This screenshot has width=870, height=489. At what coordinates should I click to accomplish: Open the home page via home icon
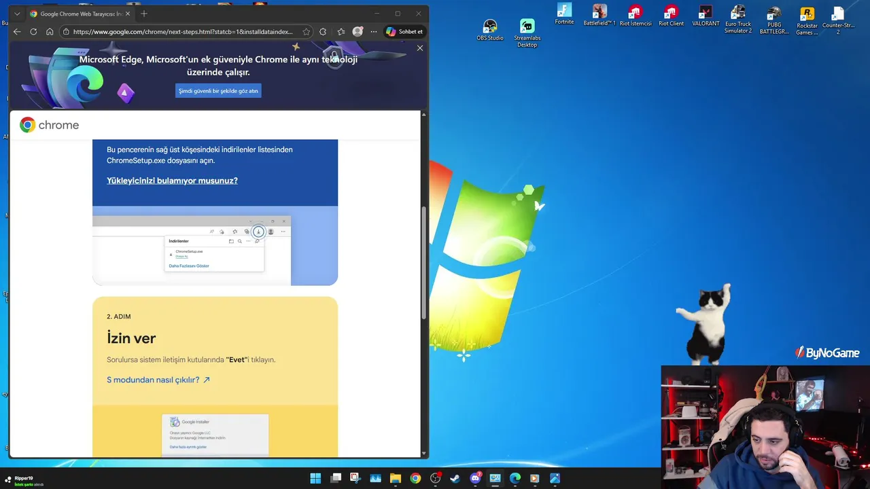[x=50, y=31]
